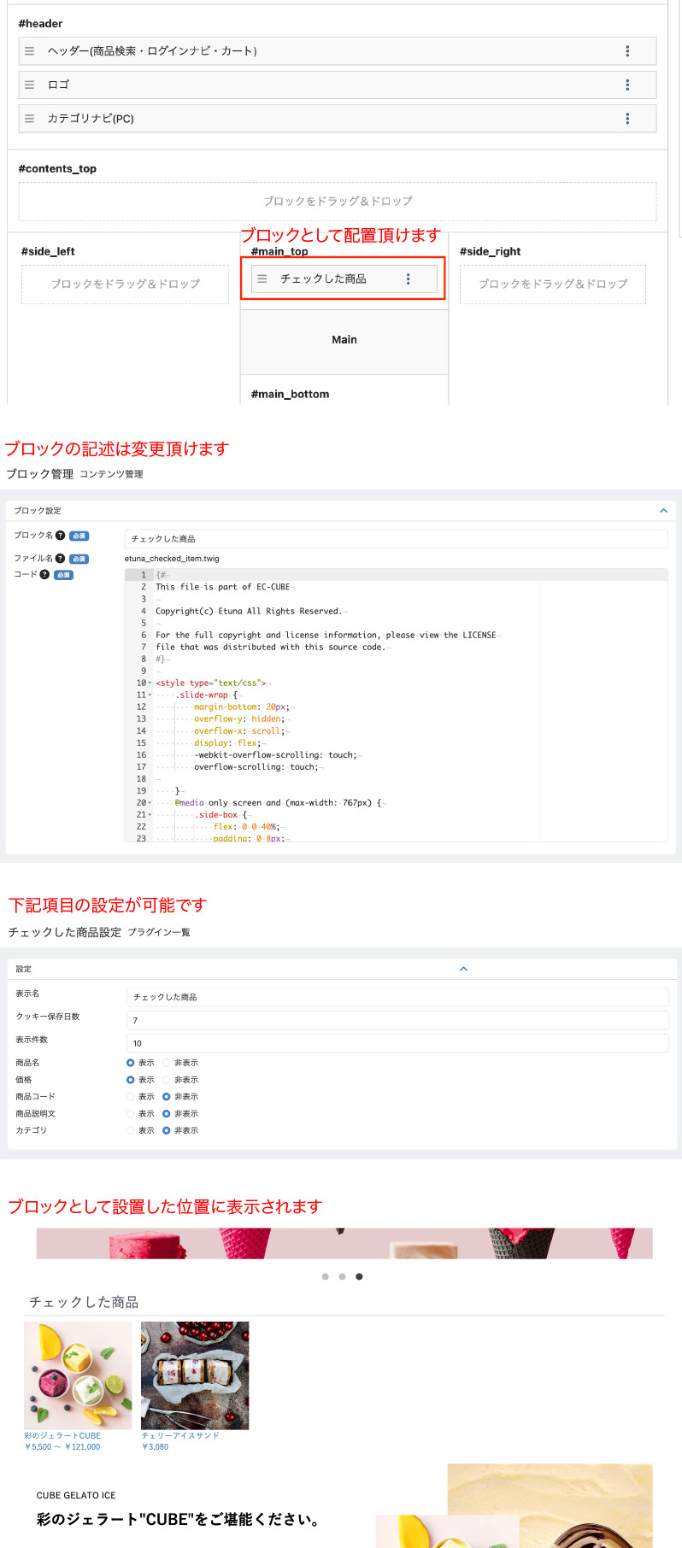682x1548 pixels.
Task: Click the 表示名 input field
Action: pyautogui.click(x=397, y=997)
